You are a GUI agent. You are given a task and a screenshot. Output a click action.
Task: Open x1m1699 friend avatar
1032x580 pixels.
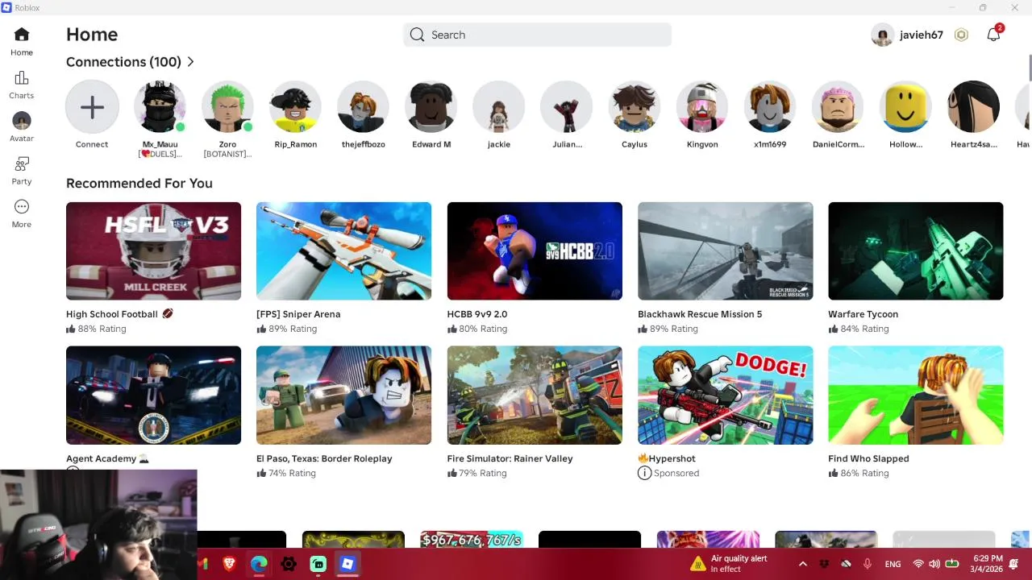coord(770,106)
